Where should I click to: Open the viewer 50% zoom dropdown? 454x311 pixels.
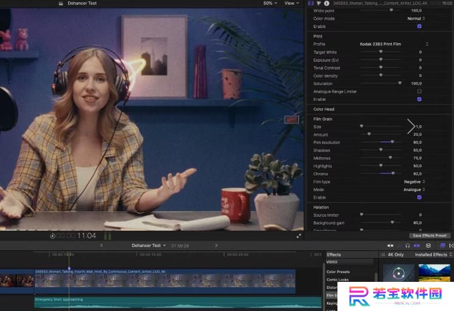coord(270,3)
